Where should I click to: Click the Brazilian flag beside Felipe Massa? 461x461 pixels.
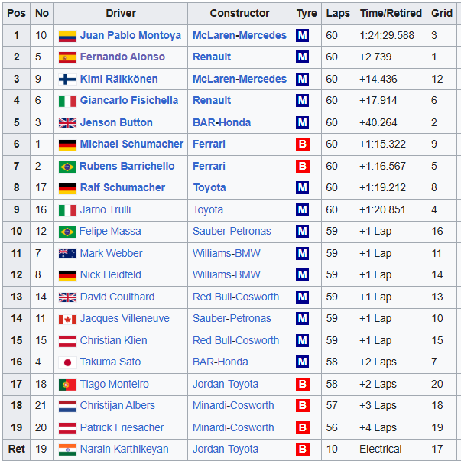pos(67,232)
